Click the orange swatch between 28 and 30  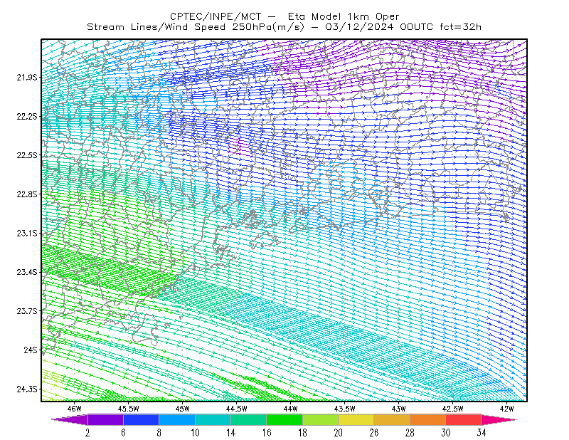click(428, 419)
